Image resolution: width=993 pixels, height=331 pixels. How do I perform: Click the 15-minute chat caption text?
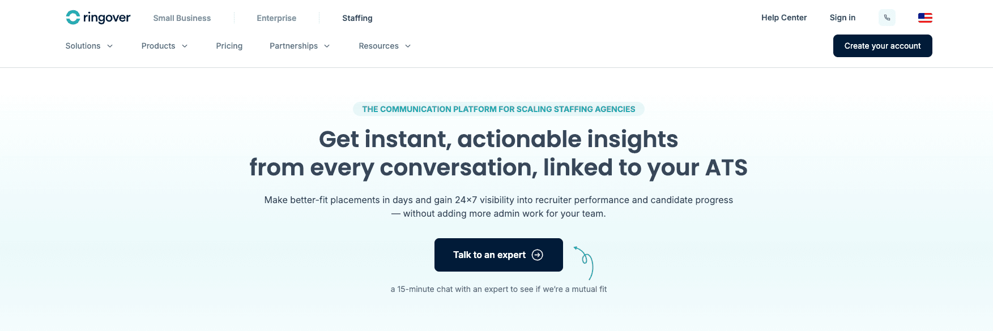point(498,289)
